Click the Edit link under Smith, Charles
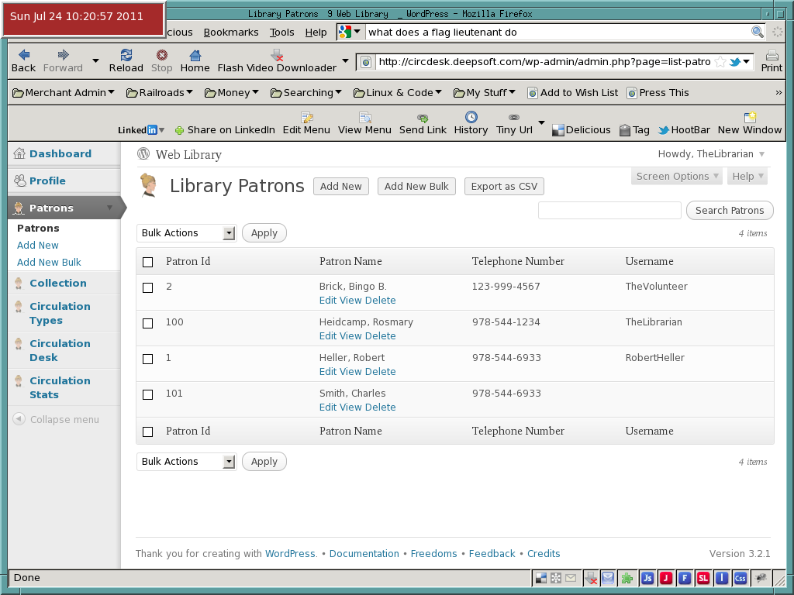This screenshot has height=595, width=794. click(328, 408)
